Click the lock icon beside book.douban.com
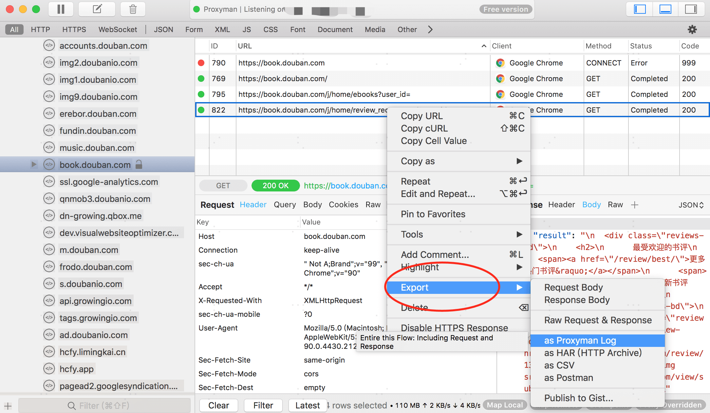The height and width of the screenshot is (413, 710). coord(139,164)
